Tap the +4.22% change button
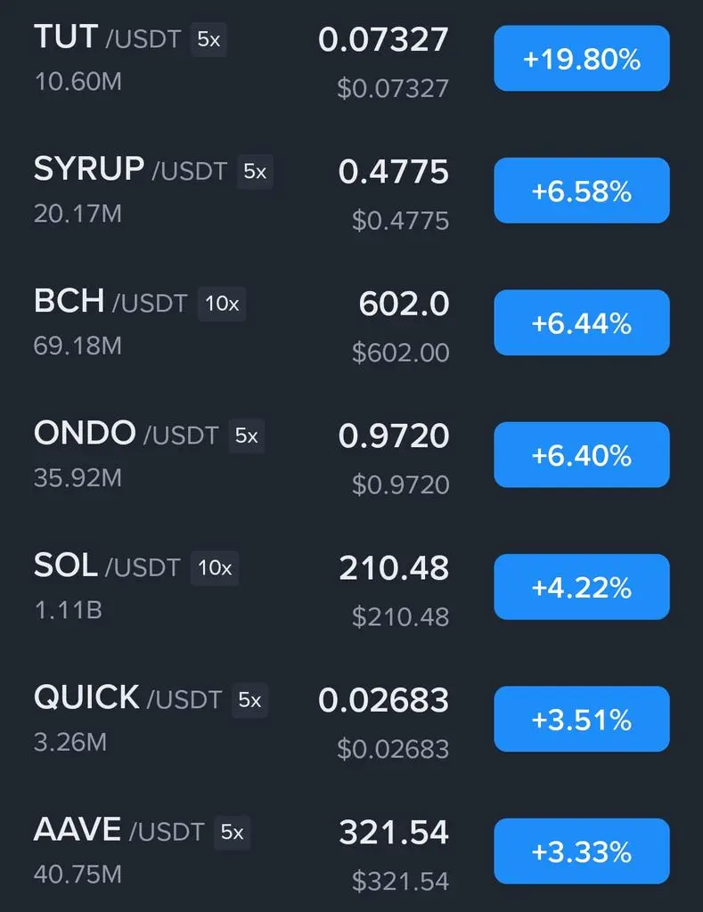 [581, 586]
